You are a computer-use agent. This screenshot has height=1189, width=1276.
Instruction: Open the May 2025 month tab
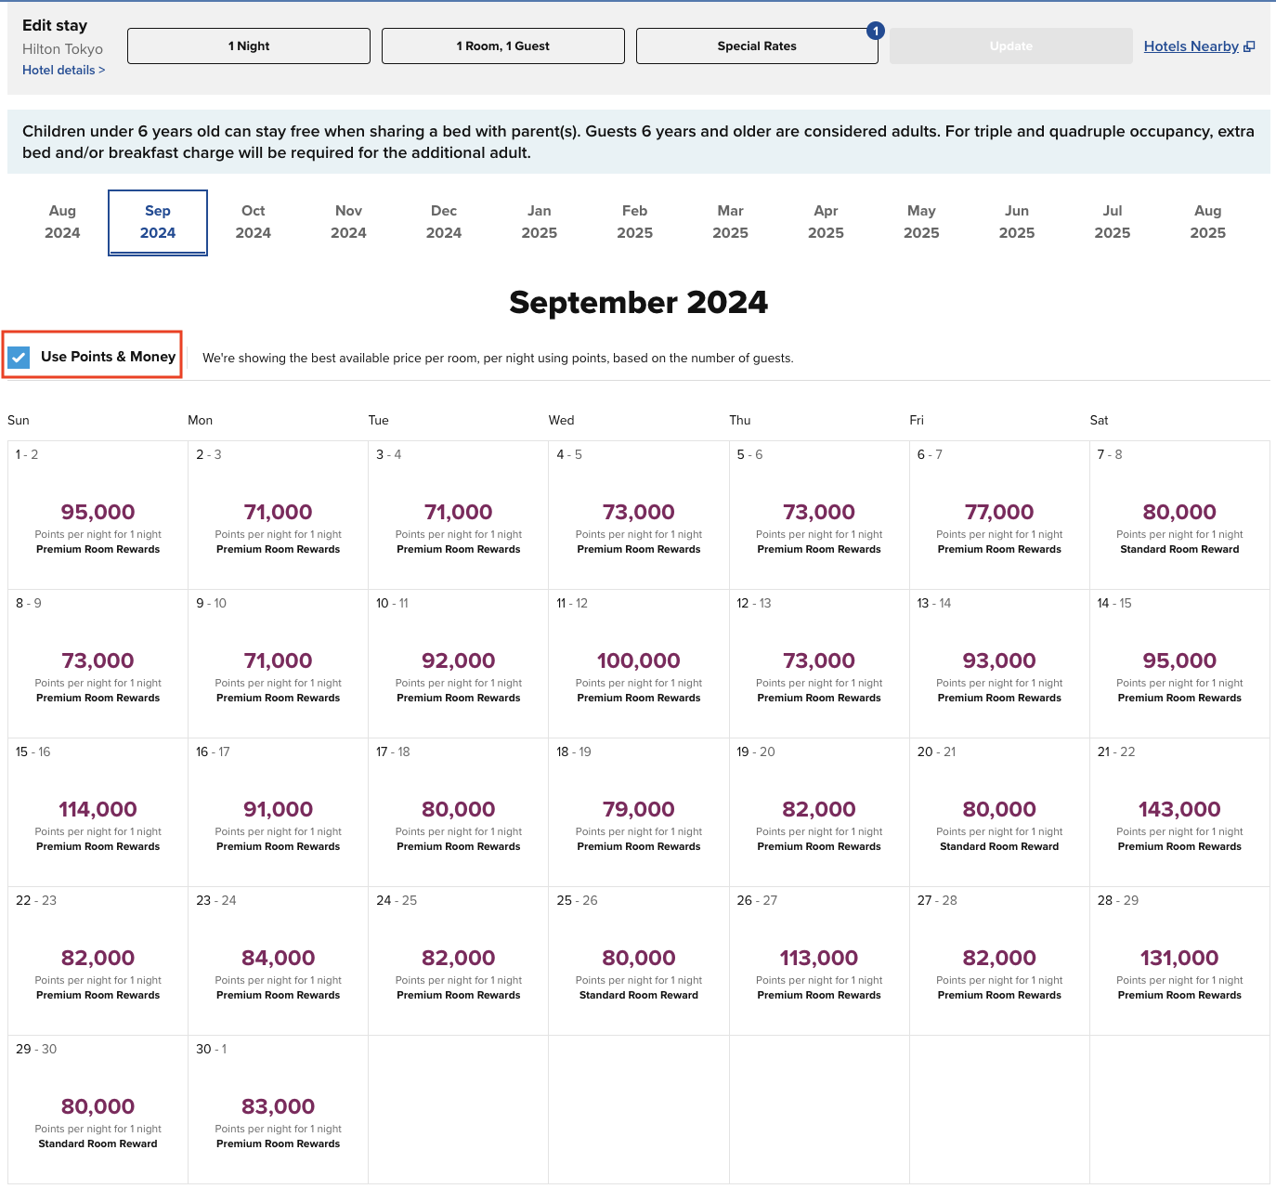pyautogui.click(x=921, y=222)
